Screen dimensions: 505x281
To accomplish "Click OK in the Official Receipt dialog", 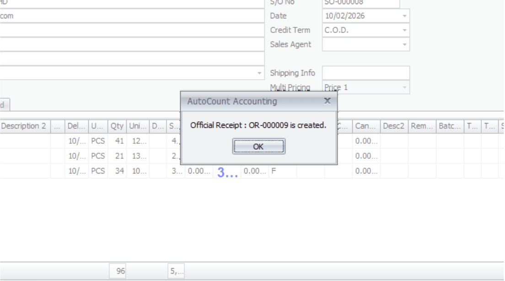I will (258, 146).
